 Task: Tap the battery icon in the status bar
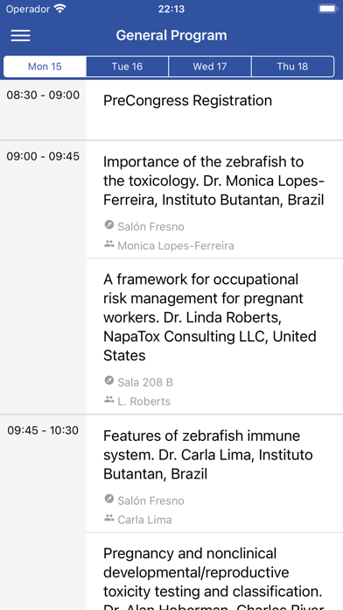point(327,9)
